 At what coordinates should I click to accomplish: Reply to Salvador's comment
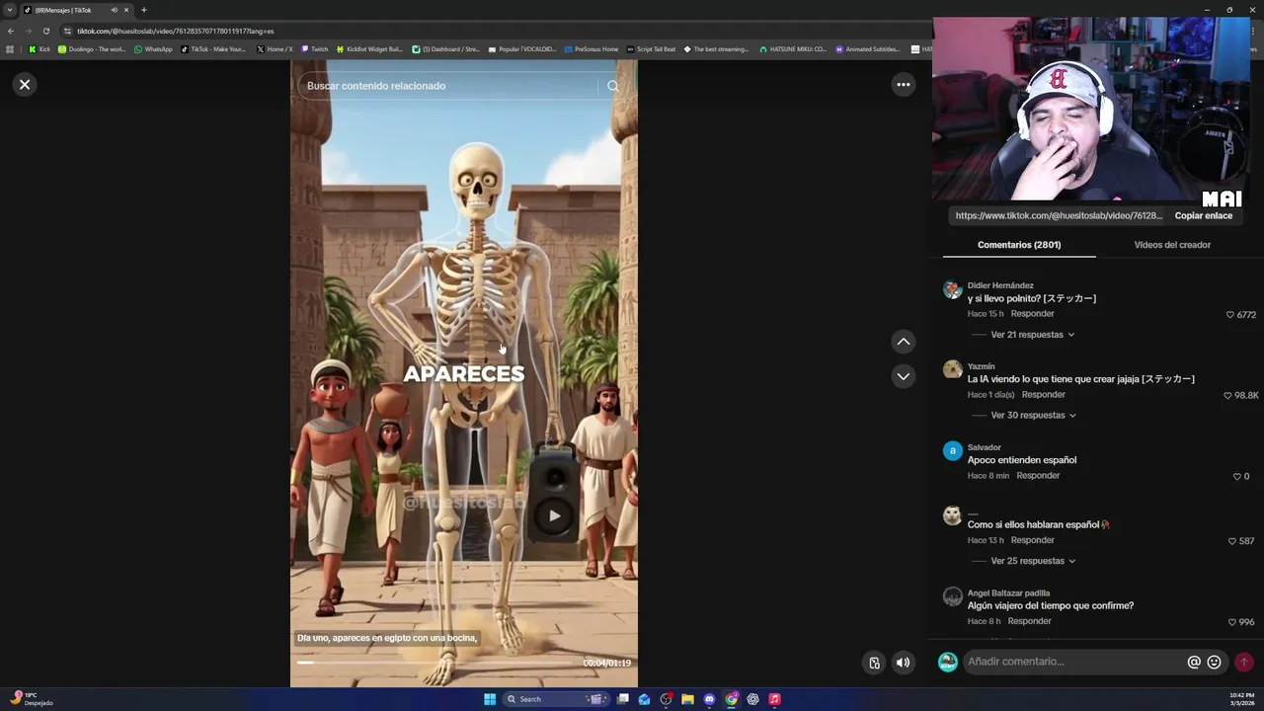pyautogui.click(x=1038, y=476)
